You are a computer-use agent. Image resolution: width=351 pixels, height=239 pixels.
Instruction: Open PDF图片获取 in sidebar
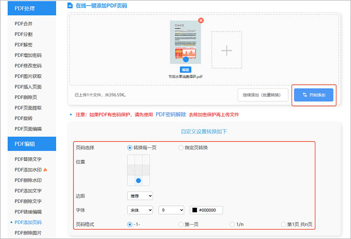point(28,76)
